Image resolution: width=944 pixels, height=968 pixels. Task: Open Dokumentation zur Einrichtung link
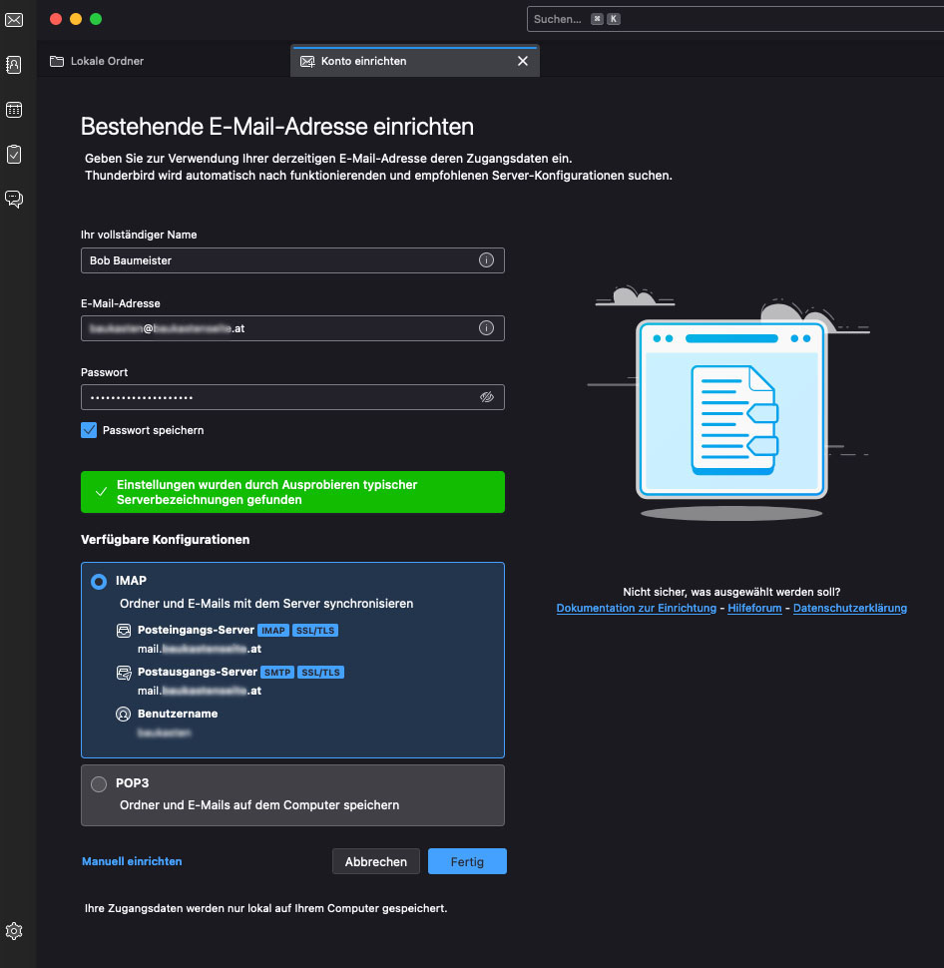(x=636, y=608)
